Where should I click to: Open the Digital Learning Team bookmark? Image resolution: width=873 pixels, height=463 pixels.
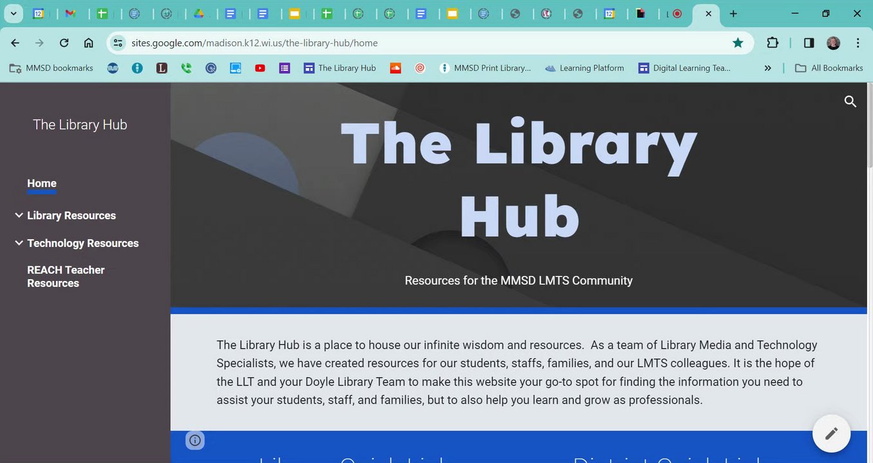click(684, 68)
